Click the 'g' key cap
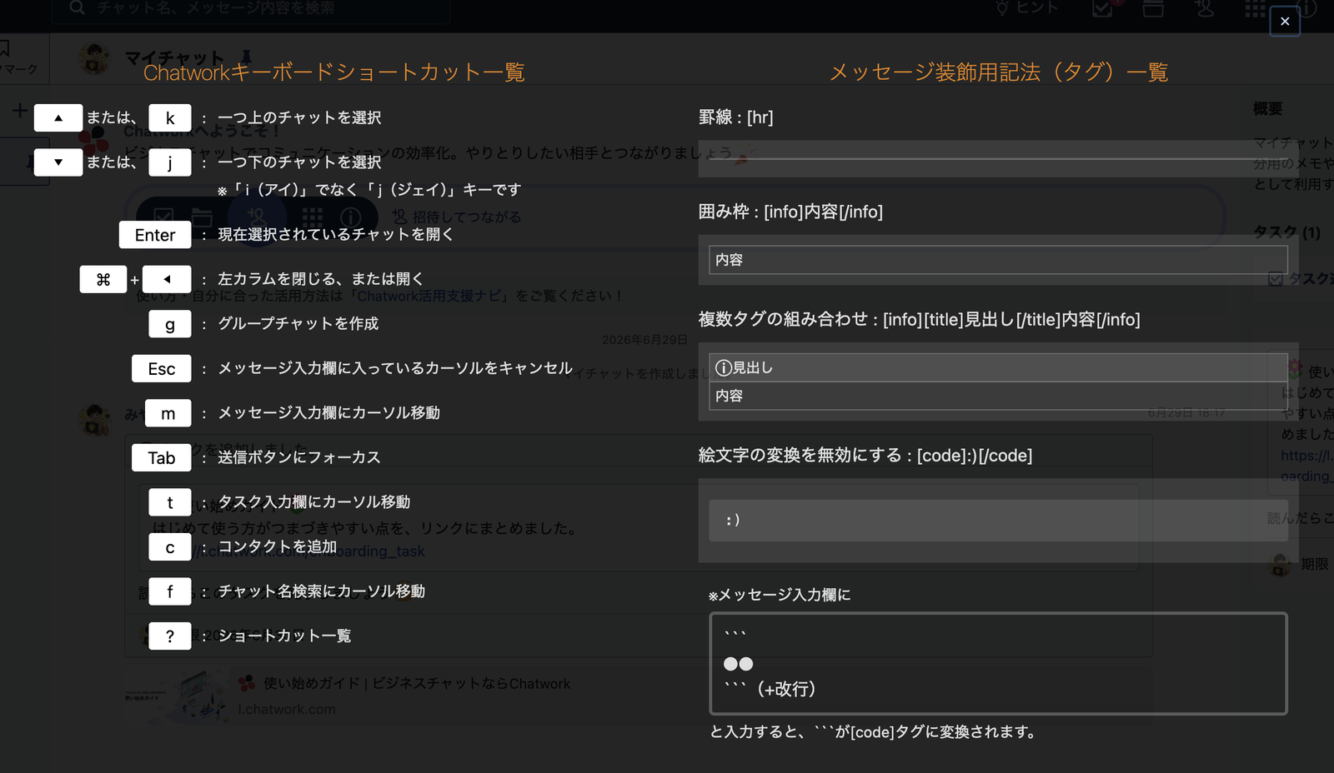Image resolution: width=1334 pixels, height=773 pixels. [170, 324]
